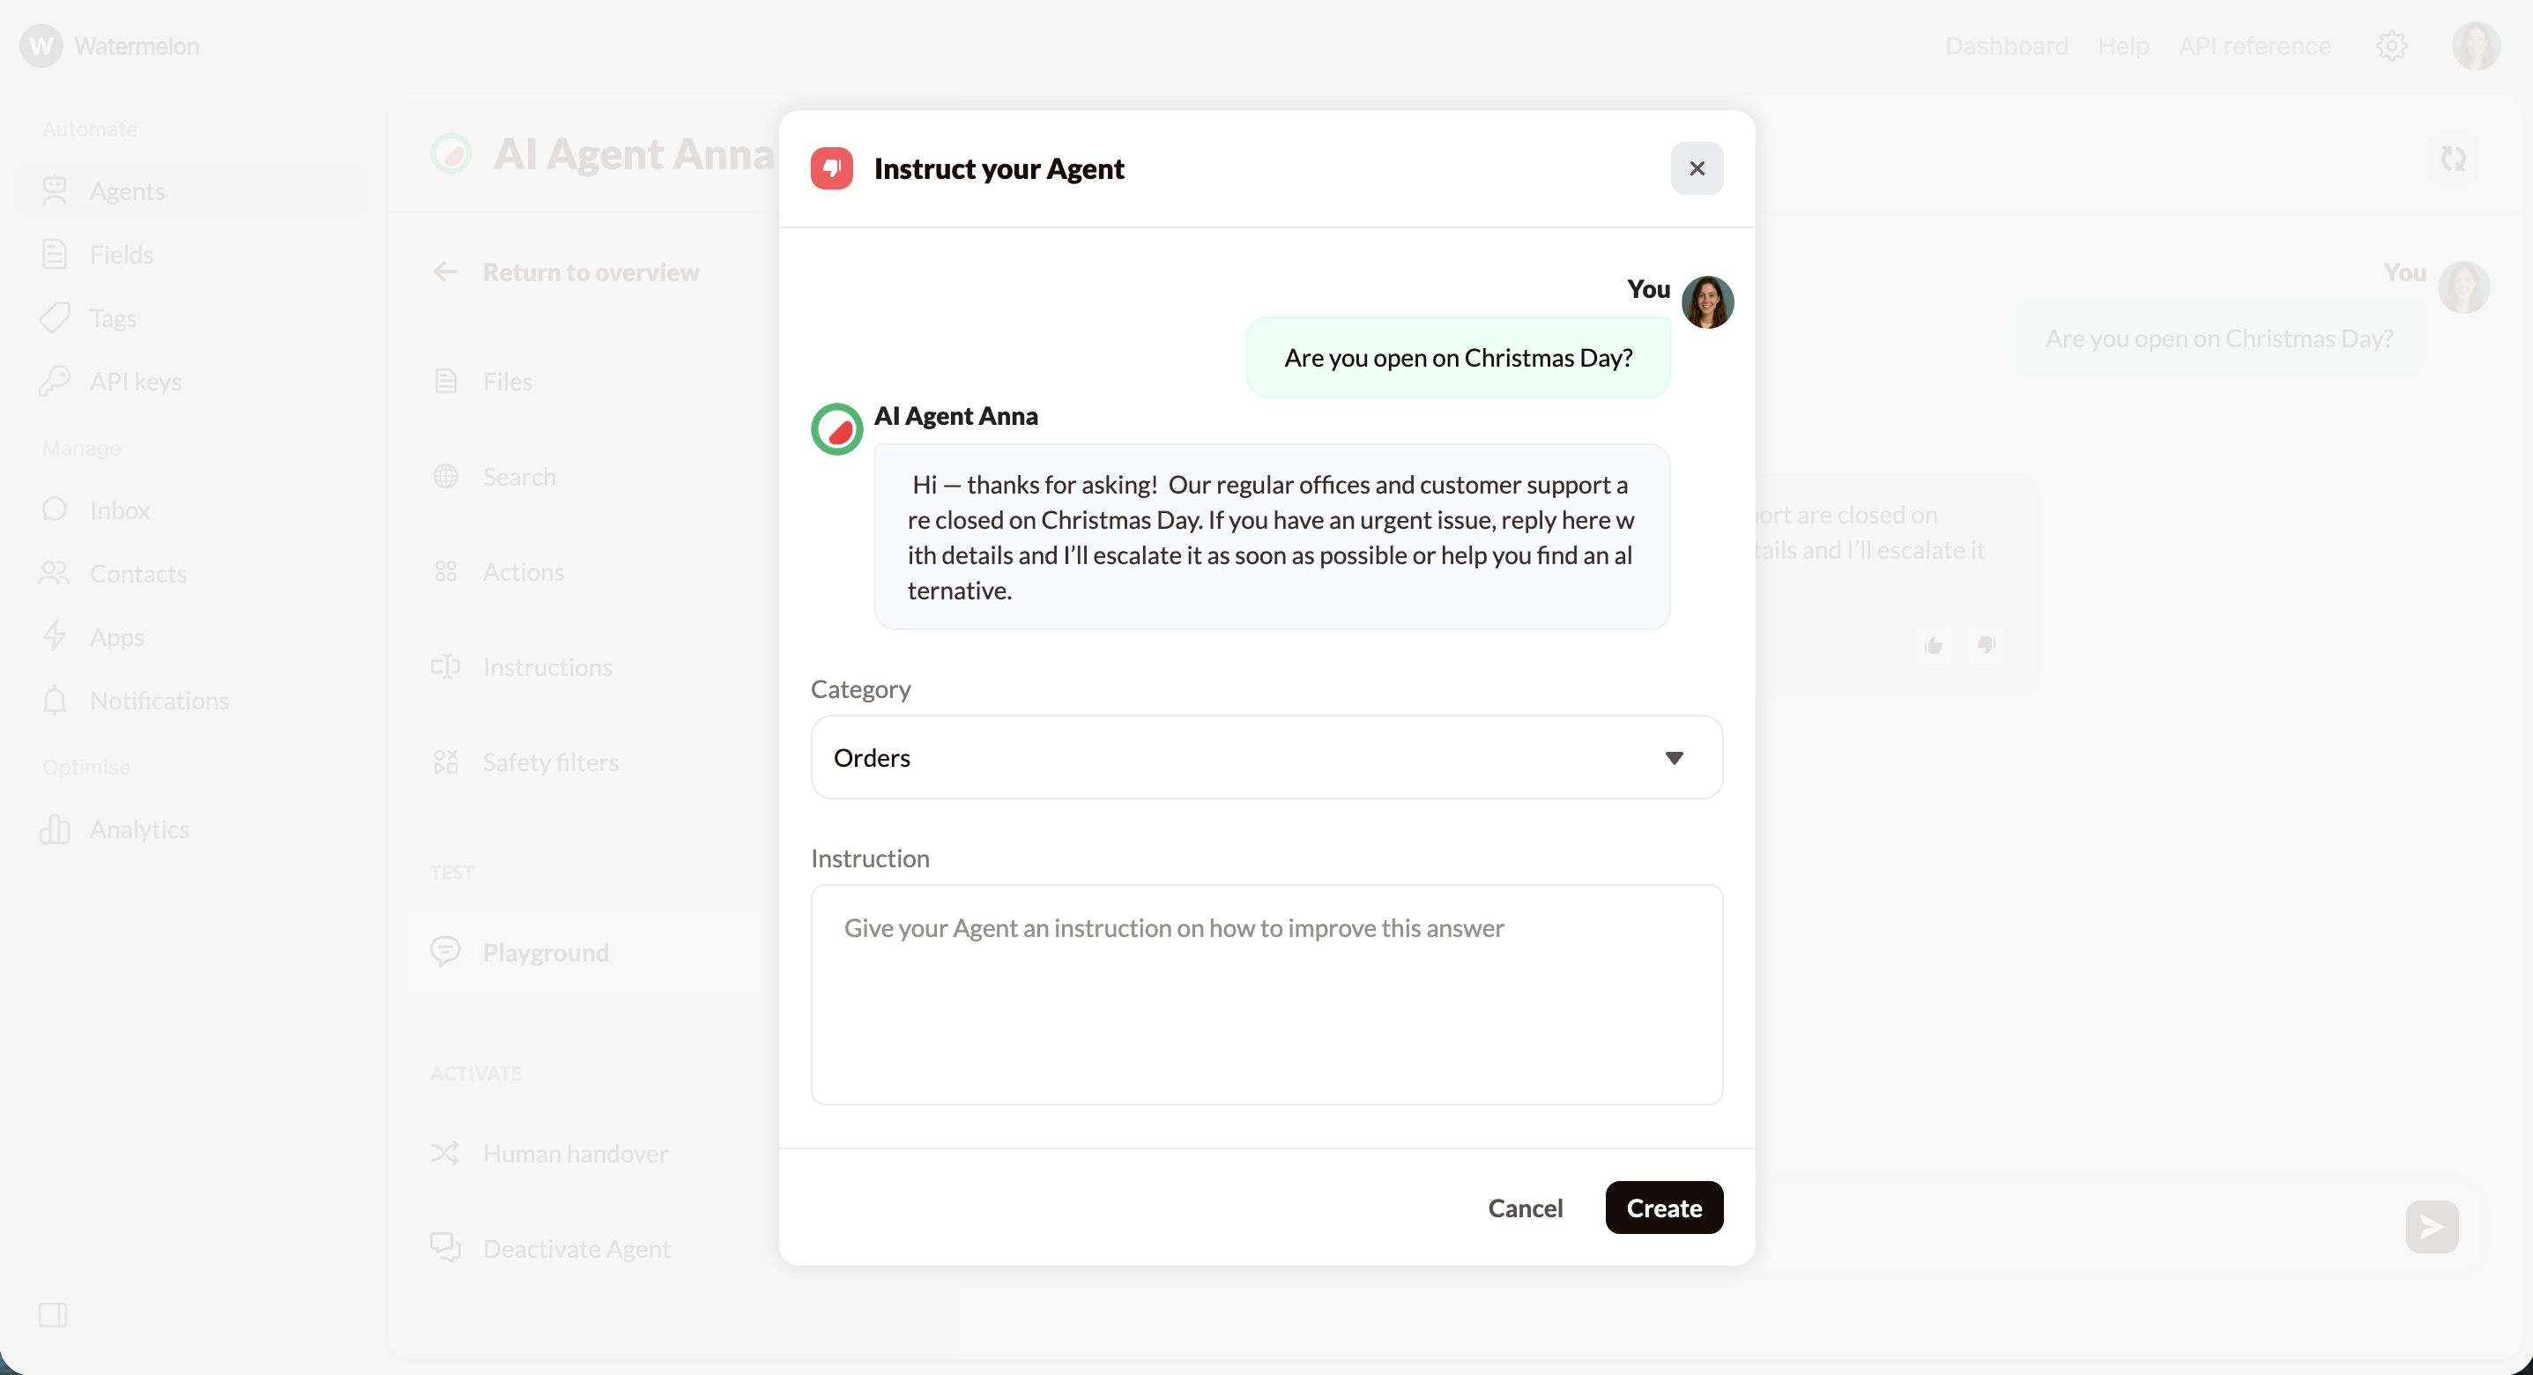Open the Tags section

coord(111,317)
